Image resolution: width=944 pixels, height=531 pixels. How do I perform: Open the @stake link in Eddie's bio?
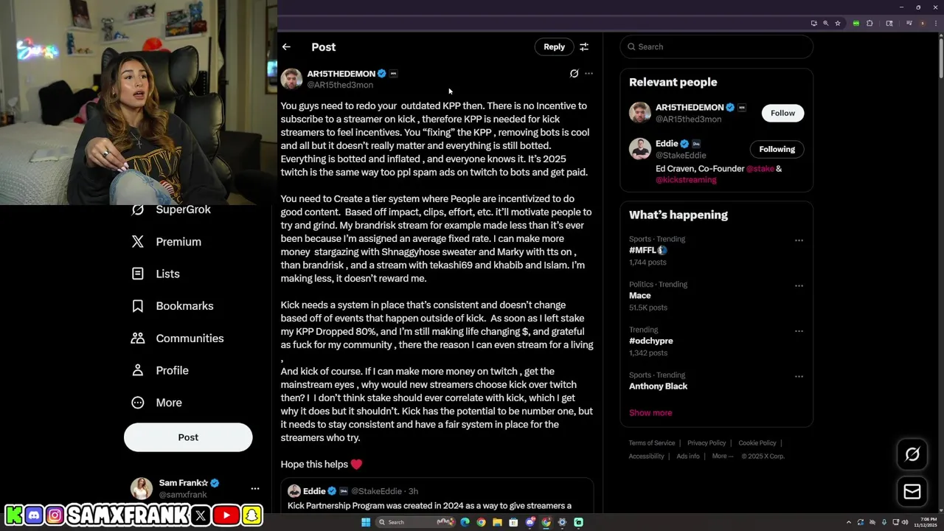click(x=760, y=169)
